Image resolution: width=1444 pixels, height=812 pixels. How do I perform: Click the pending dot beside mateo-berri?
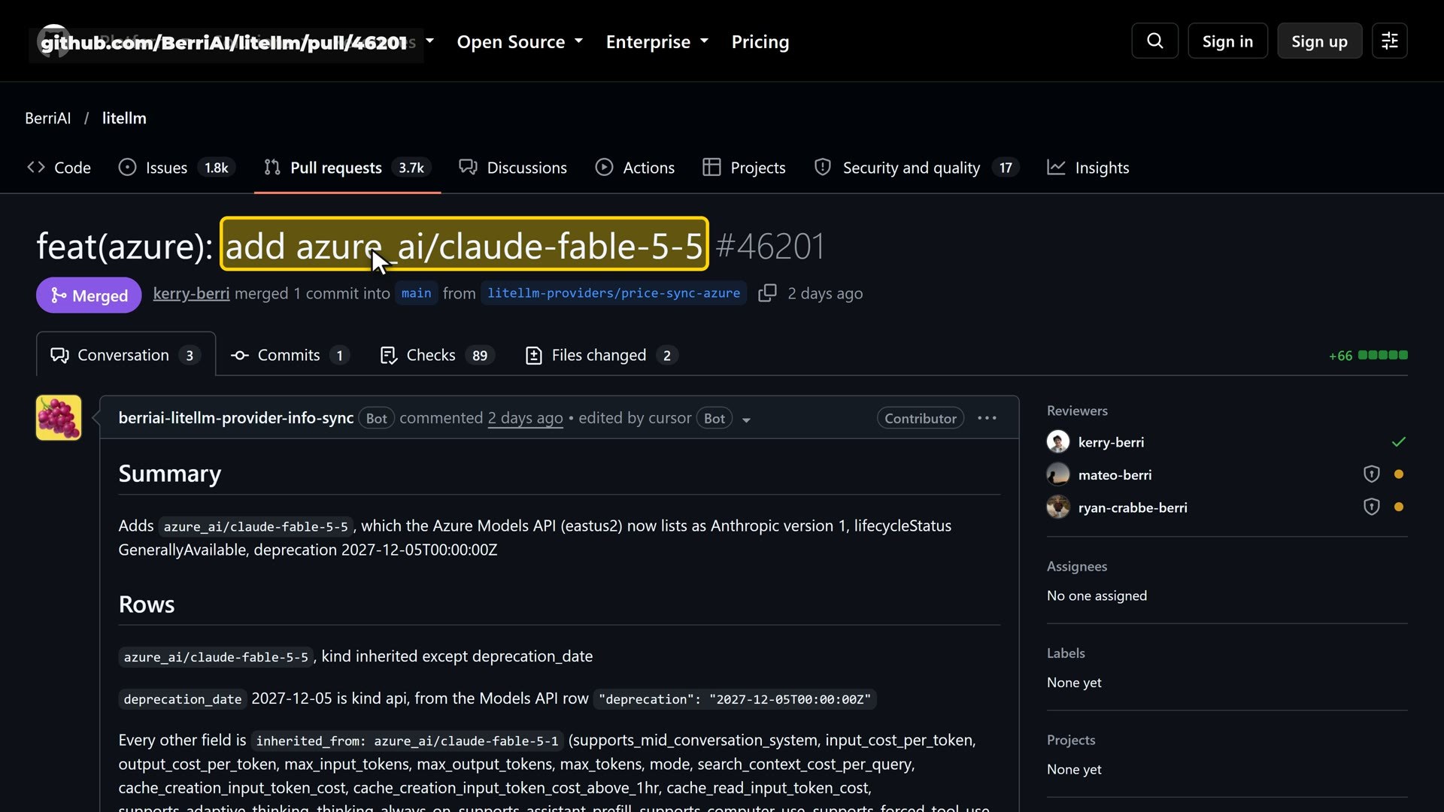pyautogui.click(x=1399, y=474)
